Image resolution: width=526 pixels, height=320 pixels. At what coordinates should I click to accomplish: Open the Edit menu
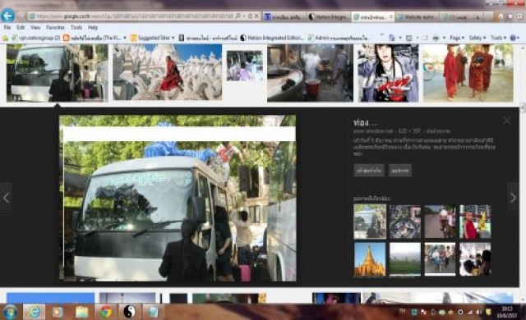(21, 27)
